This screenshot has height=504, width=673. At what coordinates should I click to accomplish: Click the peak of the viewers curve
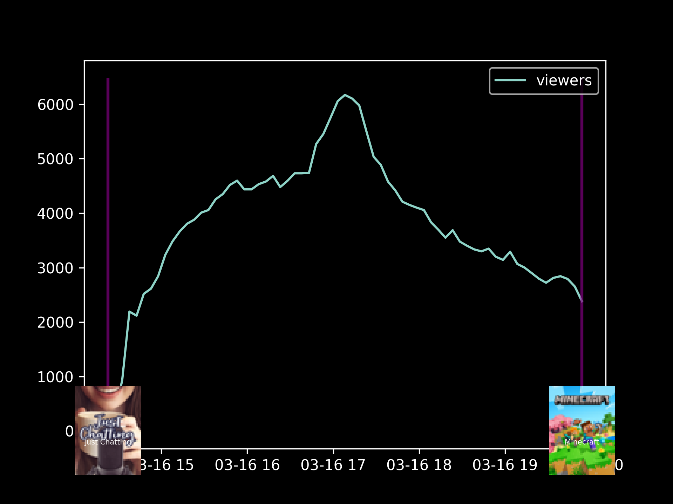345,95
